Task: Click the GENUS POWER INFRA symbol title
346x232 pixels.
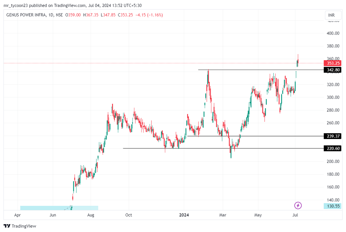Action: [26, 15]
